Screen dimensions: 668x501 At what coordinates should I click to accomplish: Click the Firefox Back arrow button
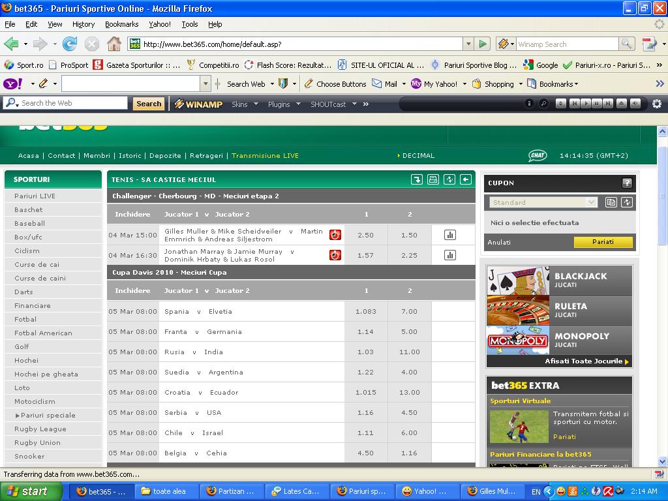[x=12, y=44]
